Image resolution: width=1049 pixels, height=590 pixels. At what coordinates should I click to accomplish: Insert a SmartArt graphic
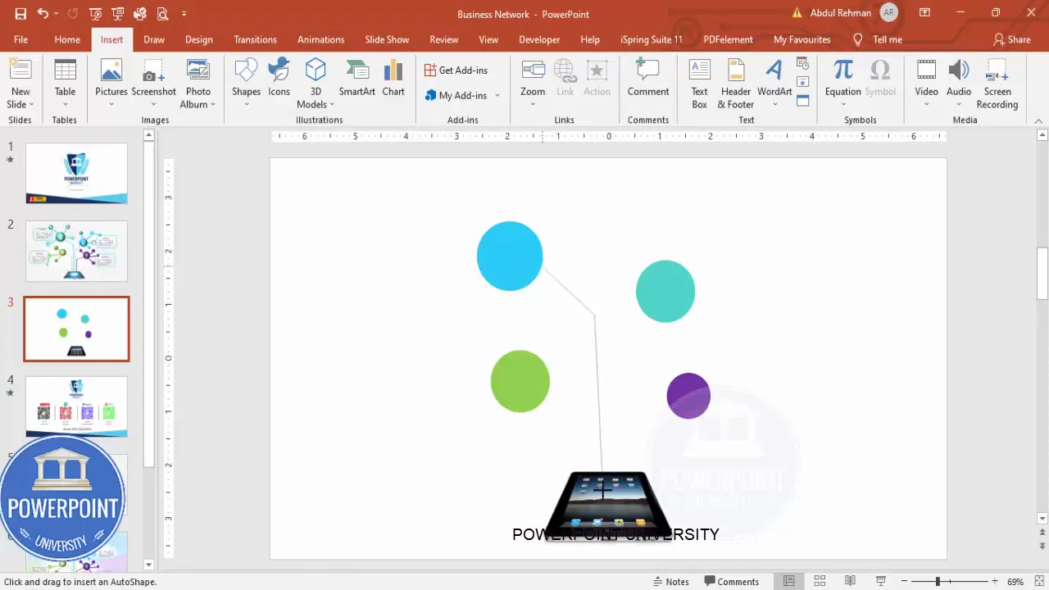(x=357, y=79)
